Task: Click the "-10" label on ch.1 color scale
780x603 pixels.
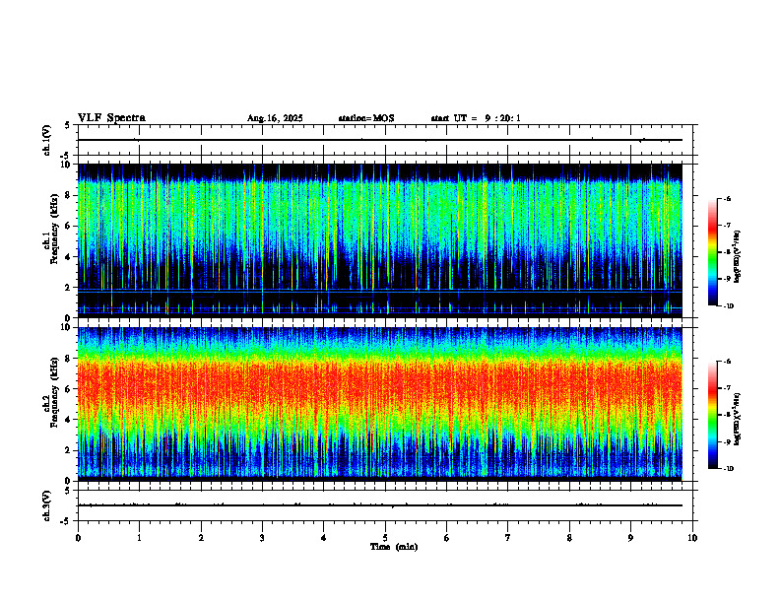Action: click(x=729, y=306)
